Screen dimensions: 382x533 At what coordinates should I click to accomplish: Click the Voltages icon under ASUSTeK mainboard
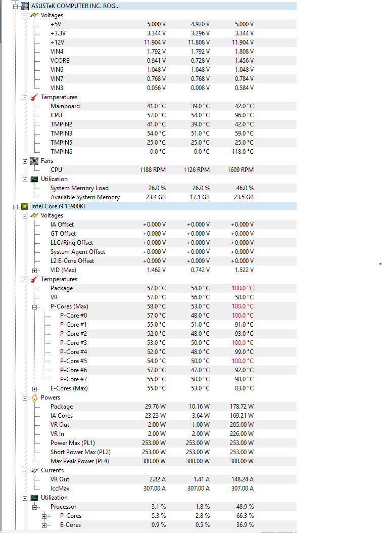(x=34, y=15)
